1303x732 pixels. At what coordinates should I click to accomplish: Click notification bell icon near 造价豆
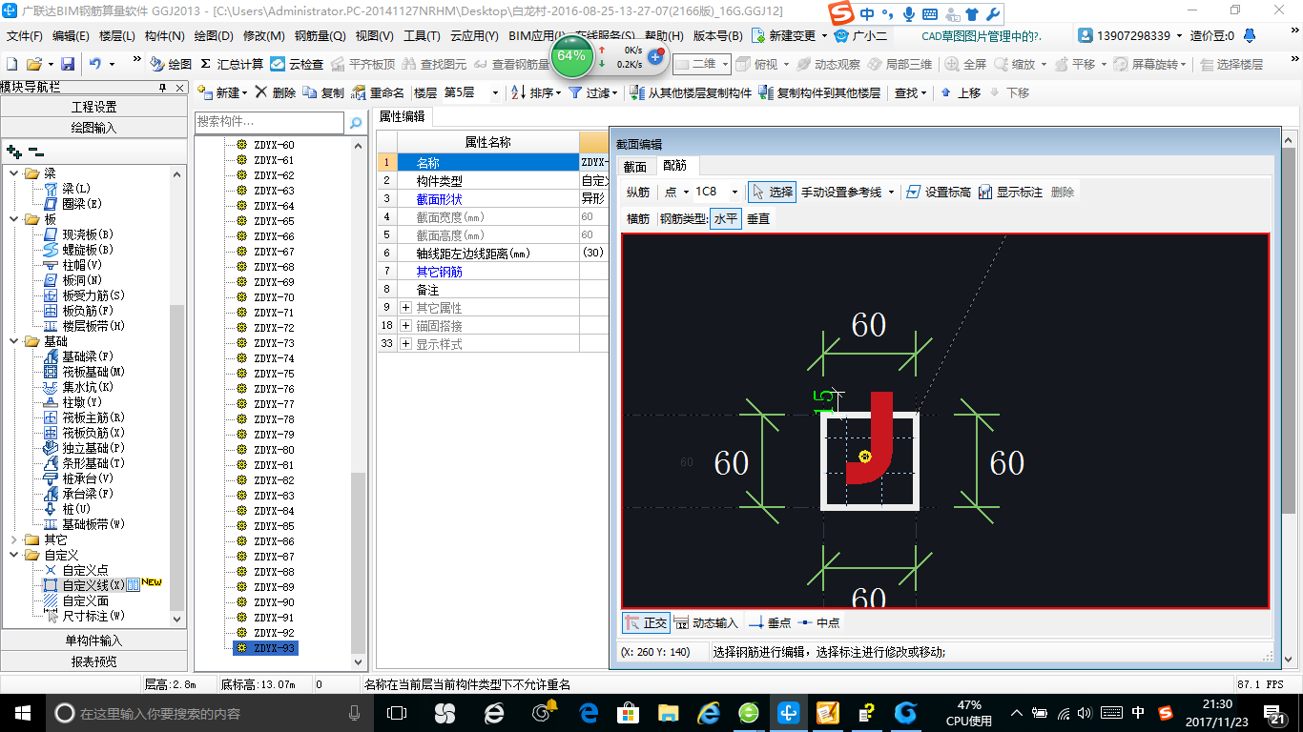pos(1248,35)
